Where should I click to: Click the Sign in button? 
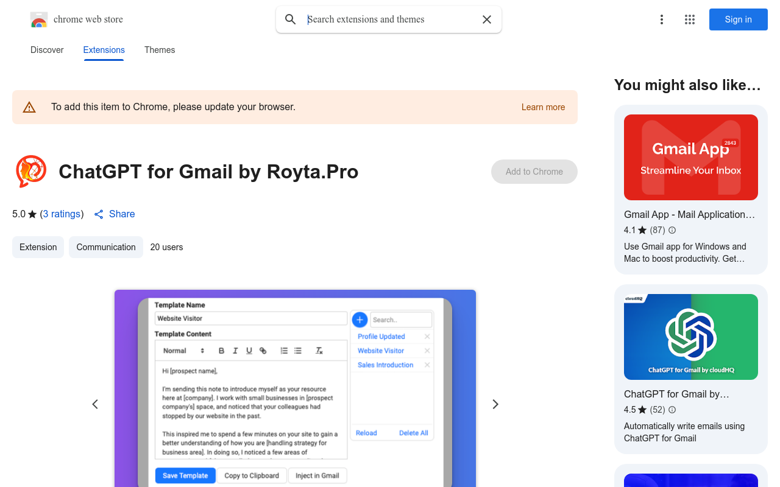point(739,19)
